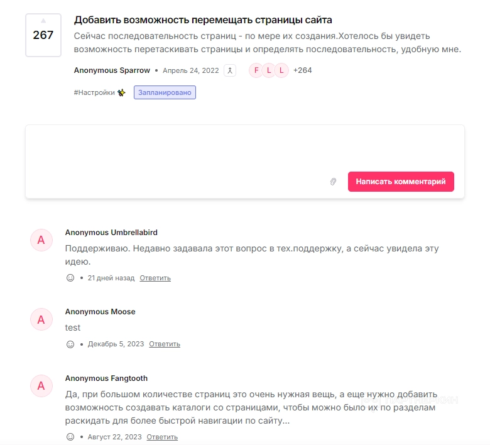The height and width of the screenshot is (445, 490).
Task: Click the paperclip attach file icon
Action: click(x=334, y=182)
